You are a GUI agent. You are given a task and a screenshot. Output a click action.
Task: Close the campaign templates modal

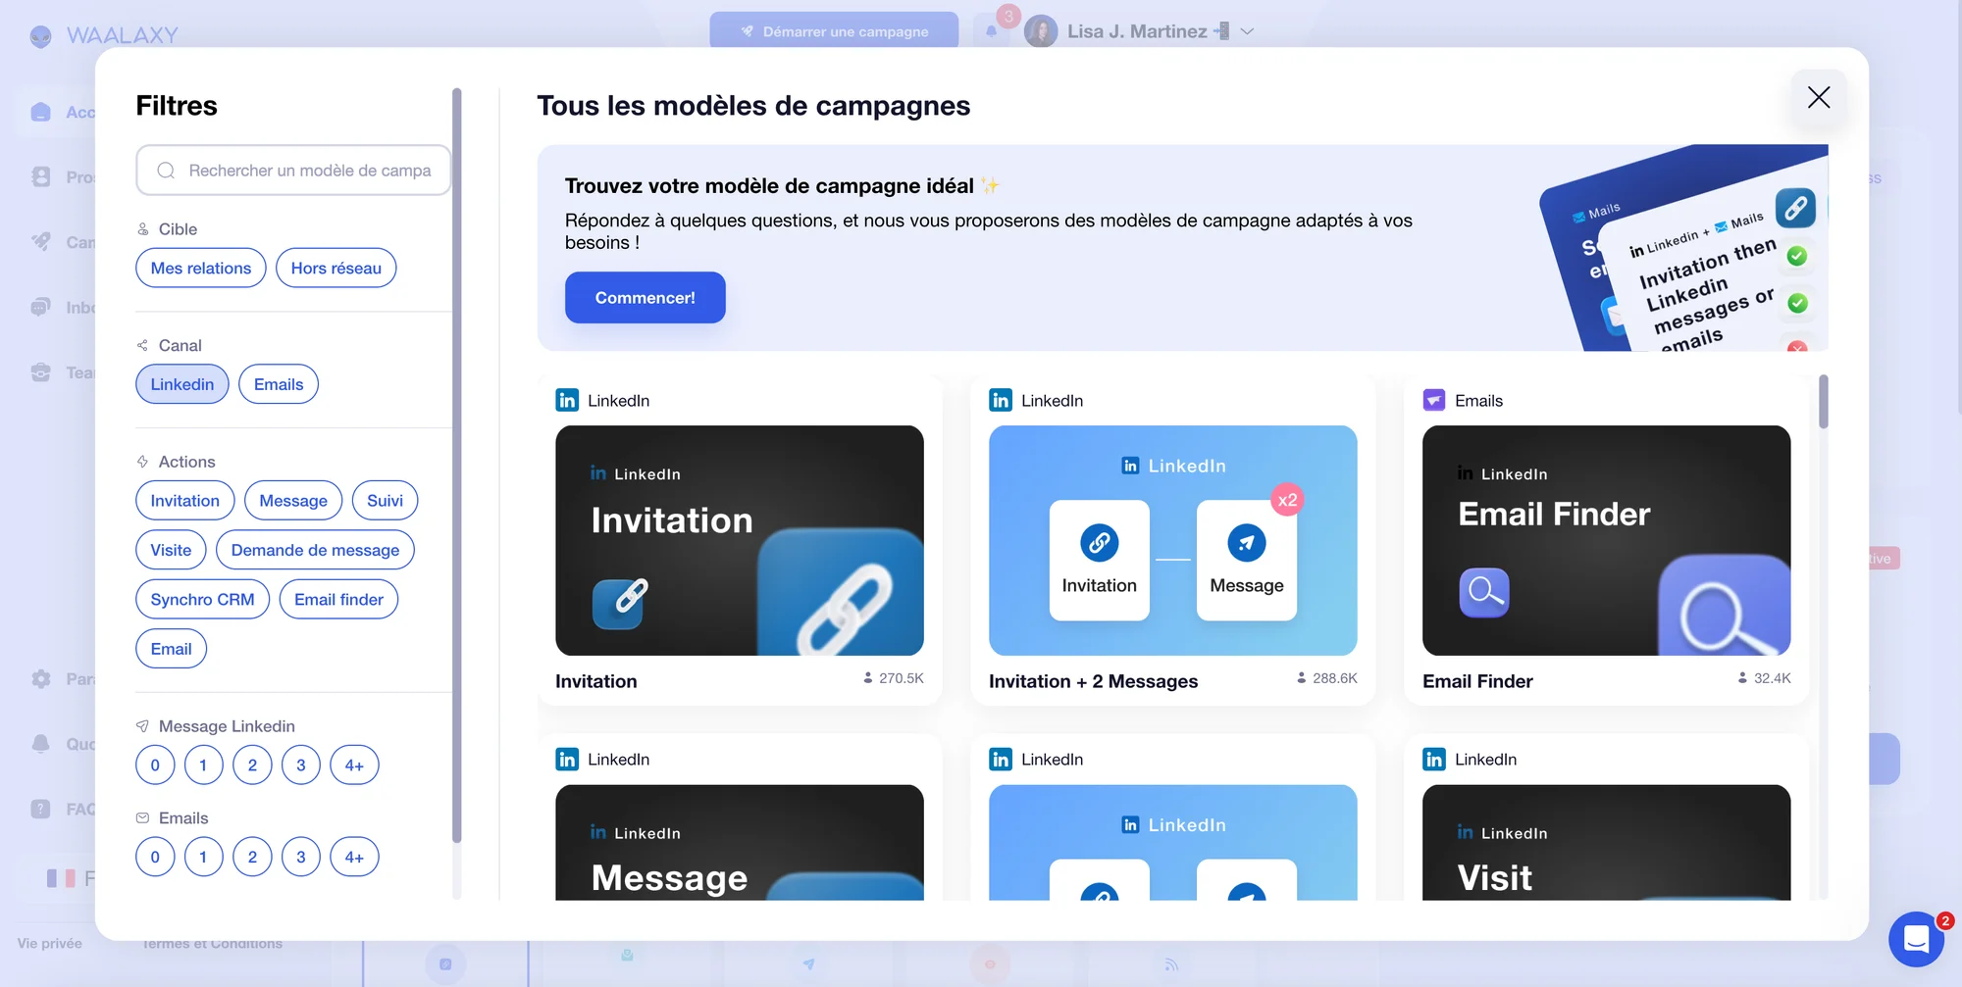[1818, 97]
